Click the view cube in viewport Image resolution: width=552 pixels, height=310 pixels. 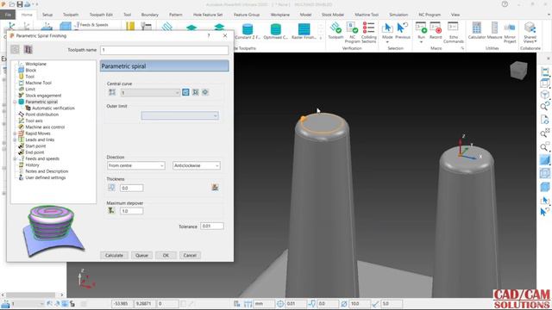[x=518, y=70]
